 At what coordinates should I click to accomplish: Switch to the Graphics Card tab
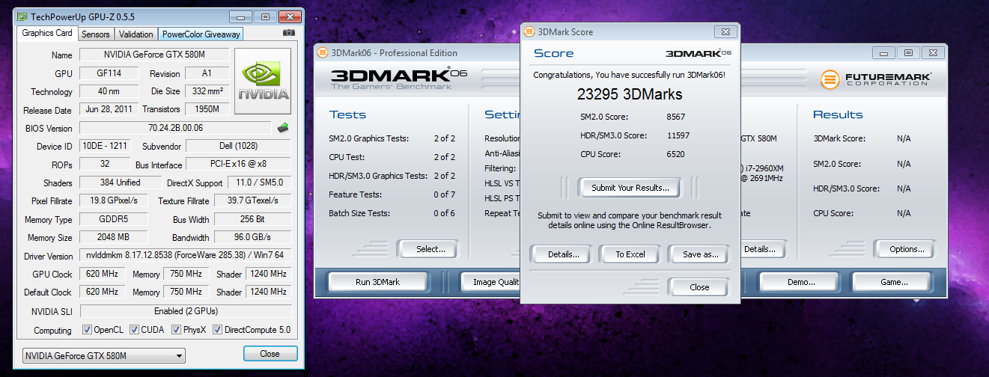pos(47,33)
